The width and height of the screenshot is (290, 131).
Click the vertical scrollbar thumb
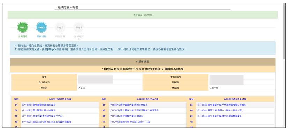click(x=284, y=31)
